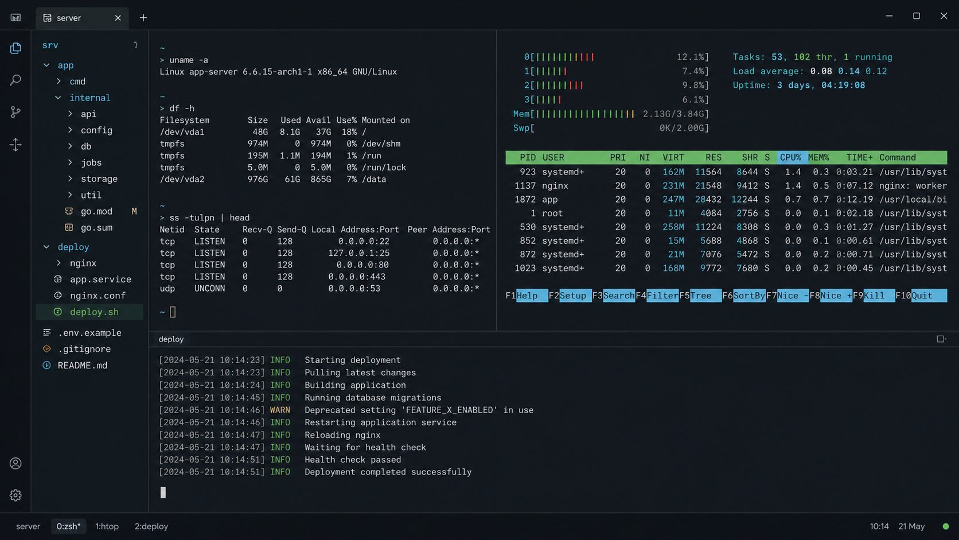Click F5 Tree in htop
This screenshot has width=959, height=540.
[x=700, y=296]
